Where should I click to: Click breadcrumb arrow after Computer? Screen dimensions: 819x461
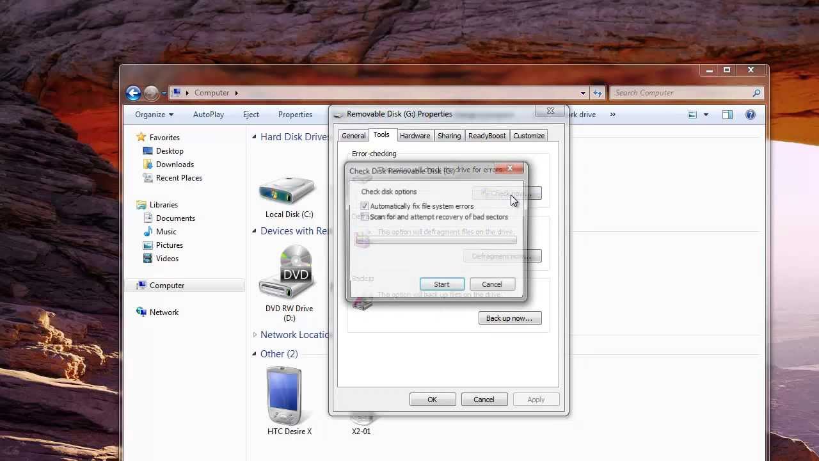[236, 93]
